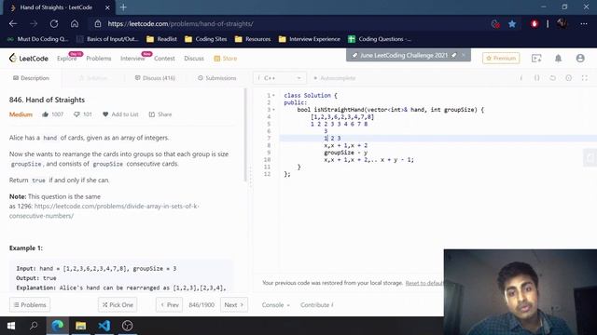The image size is (597, 335).
Task: Reload the page with the refresh icon
Action: coord(54,23)
